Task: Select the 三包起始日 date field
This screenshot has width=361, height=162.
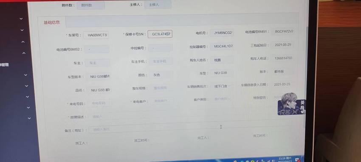Action: tap(282, 45)
